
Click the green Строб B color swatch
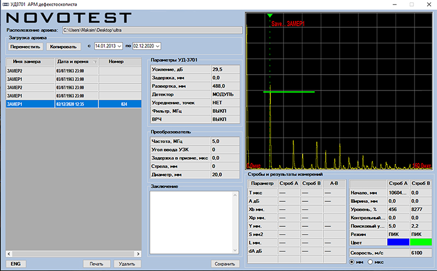[421, 242]
